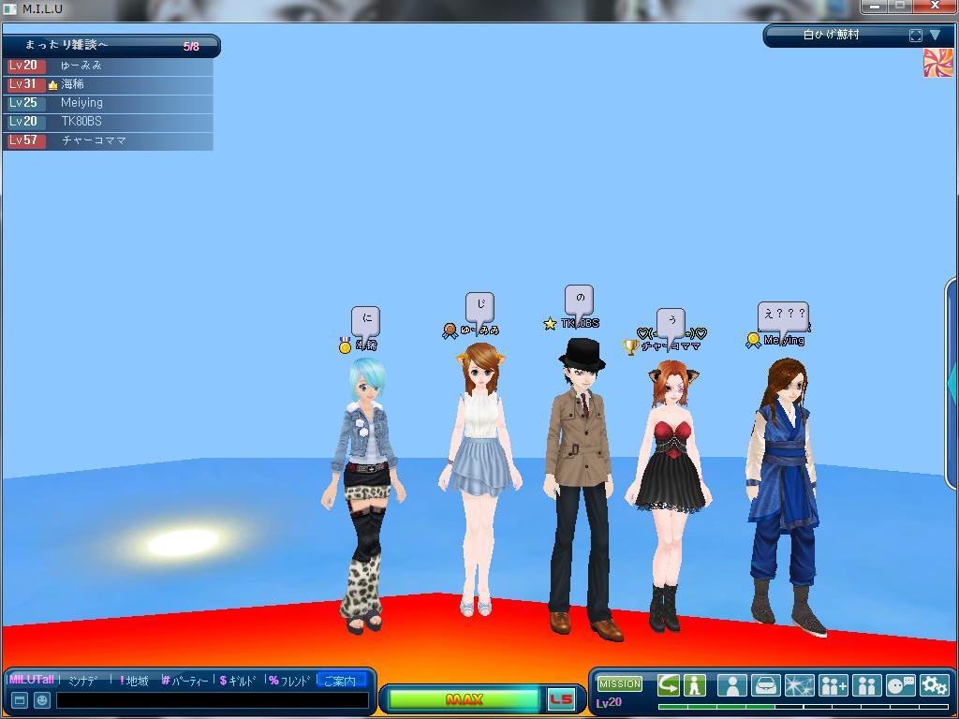This screenshot has height=719, width=959.
Task: Click the green MAX gauge bar
Action: 464,699
